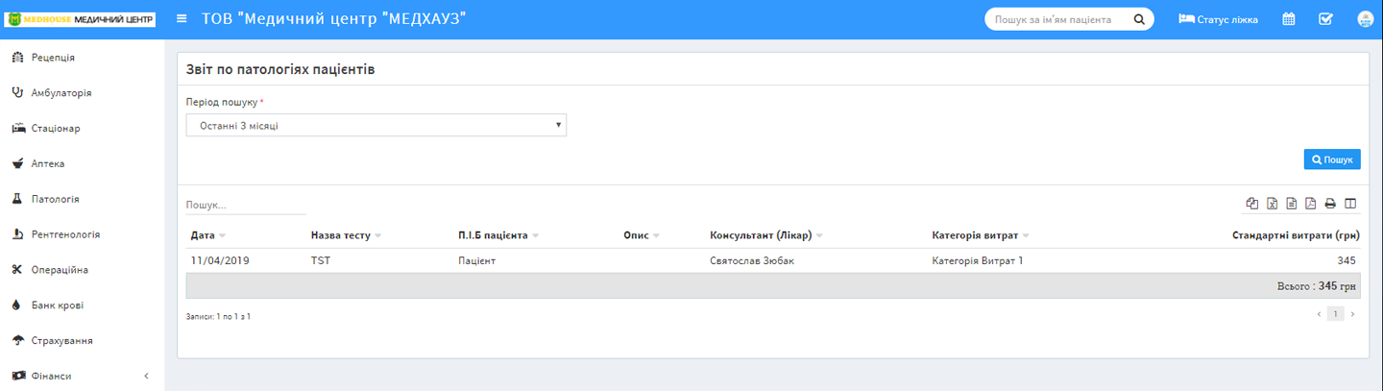
Task: Click consultant cell Святослав Зюбак
Action: [x=752, y=260]
